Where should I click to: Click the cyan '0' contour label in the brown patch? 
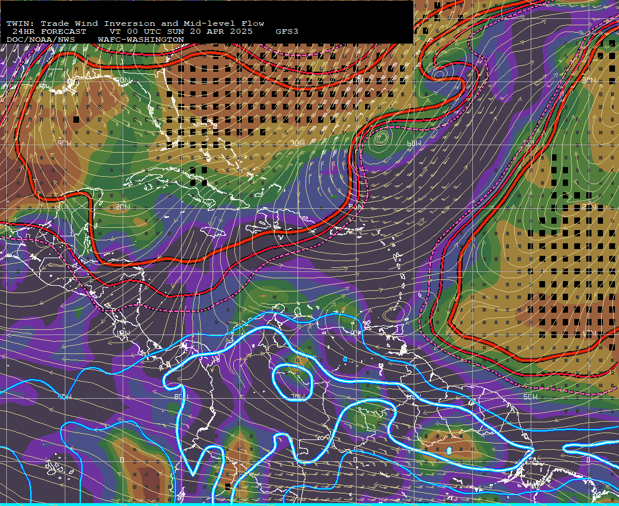tap(449, 450)
